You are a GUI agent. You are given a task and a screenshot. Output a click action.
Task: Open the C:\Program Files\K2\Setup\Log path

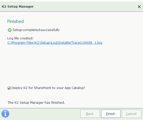[55, 42]
